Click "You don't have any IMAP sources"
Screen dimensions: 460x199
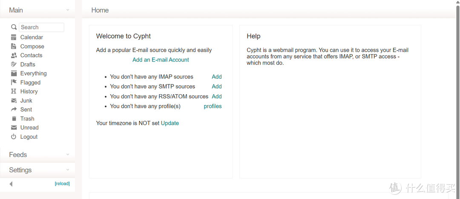(152, 77)
